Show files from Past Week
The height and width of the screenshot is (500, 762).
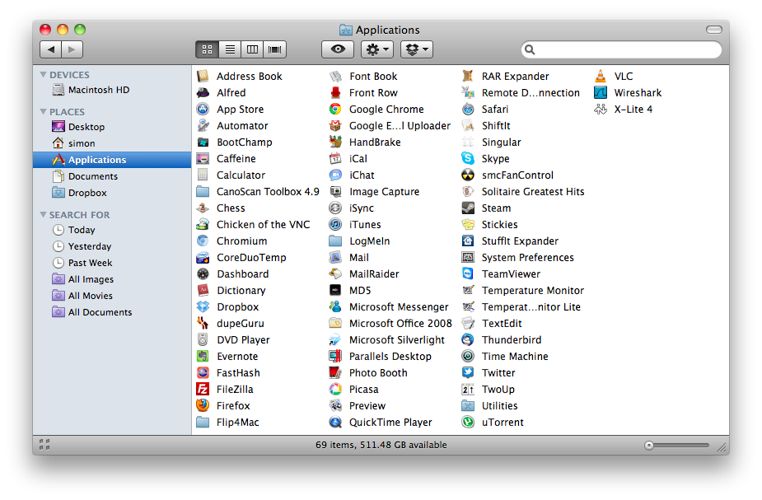tap(112, 263)
